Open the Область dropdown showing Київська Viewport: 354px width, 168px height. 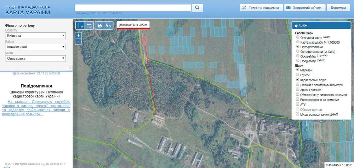(x=35, y=36)
